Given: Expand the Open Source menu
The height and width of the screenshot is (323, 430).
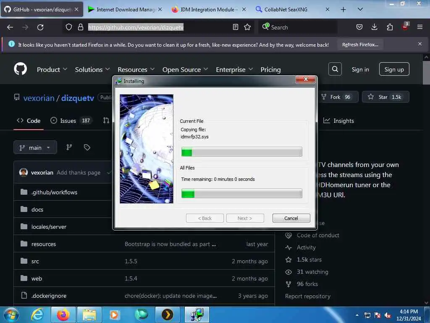Looking at the screenshot, I should pos(185,69).
